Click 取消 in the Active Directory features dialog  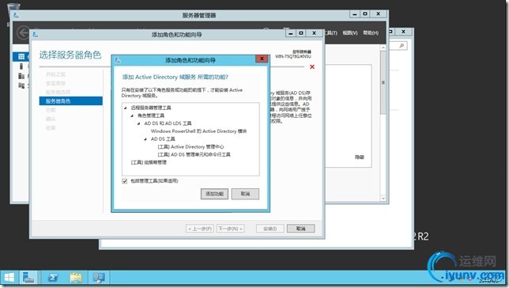(x=245, y=194)
